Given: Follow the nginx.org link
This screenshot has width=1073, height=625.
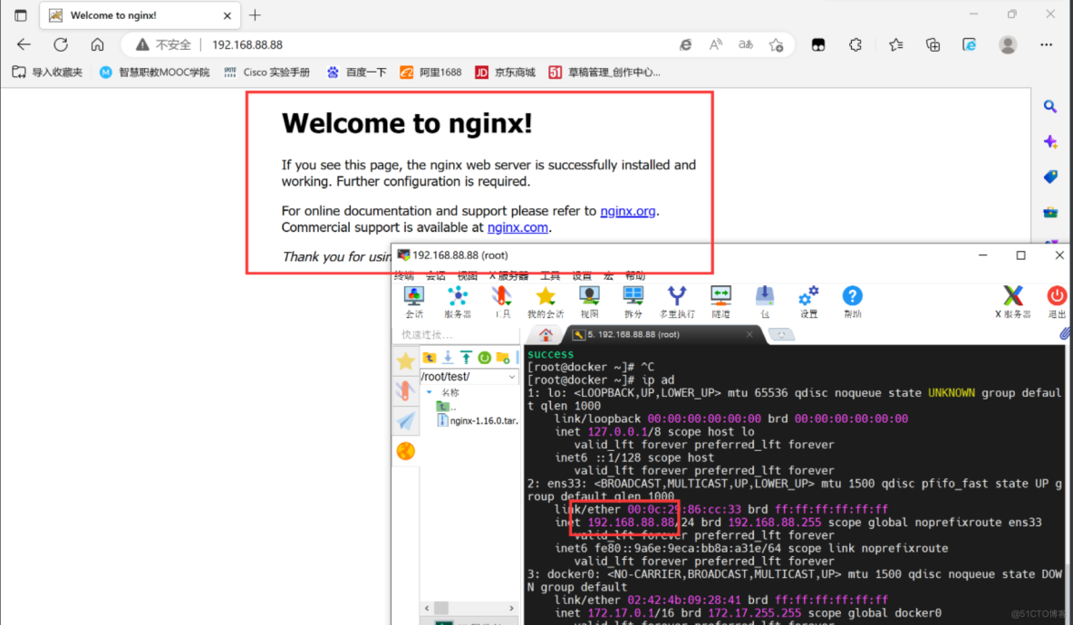Looking at the screenshot, I should click(x=627, y=211).
